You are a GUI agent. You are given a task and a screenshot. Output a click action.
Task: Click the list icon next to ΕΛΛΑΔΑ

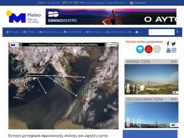[x=7, y=32]
